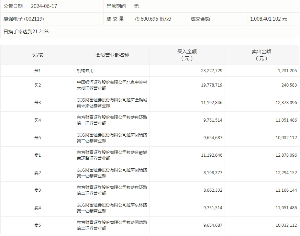Click 机构专用 in the 买1 row

[85, 70]
